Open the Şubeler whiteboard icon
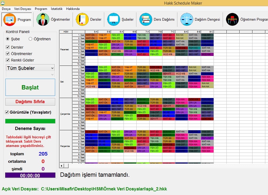 [x=113, y=19]
